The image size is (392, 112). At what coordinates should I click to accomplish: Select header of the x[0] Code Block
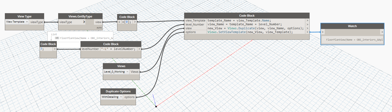tap(127, 17)
